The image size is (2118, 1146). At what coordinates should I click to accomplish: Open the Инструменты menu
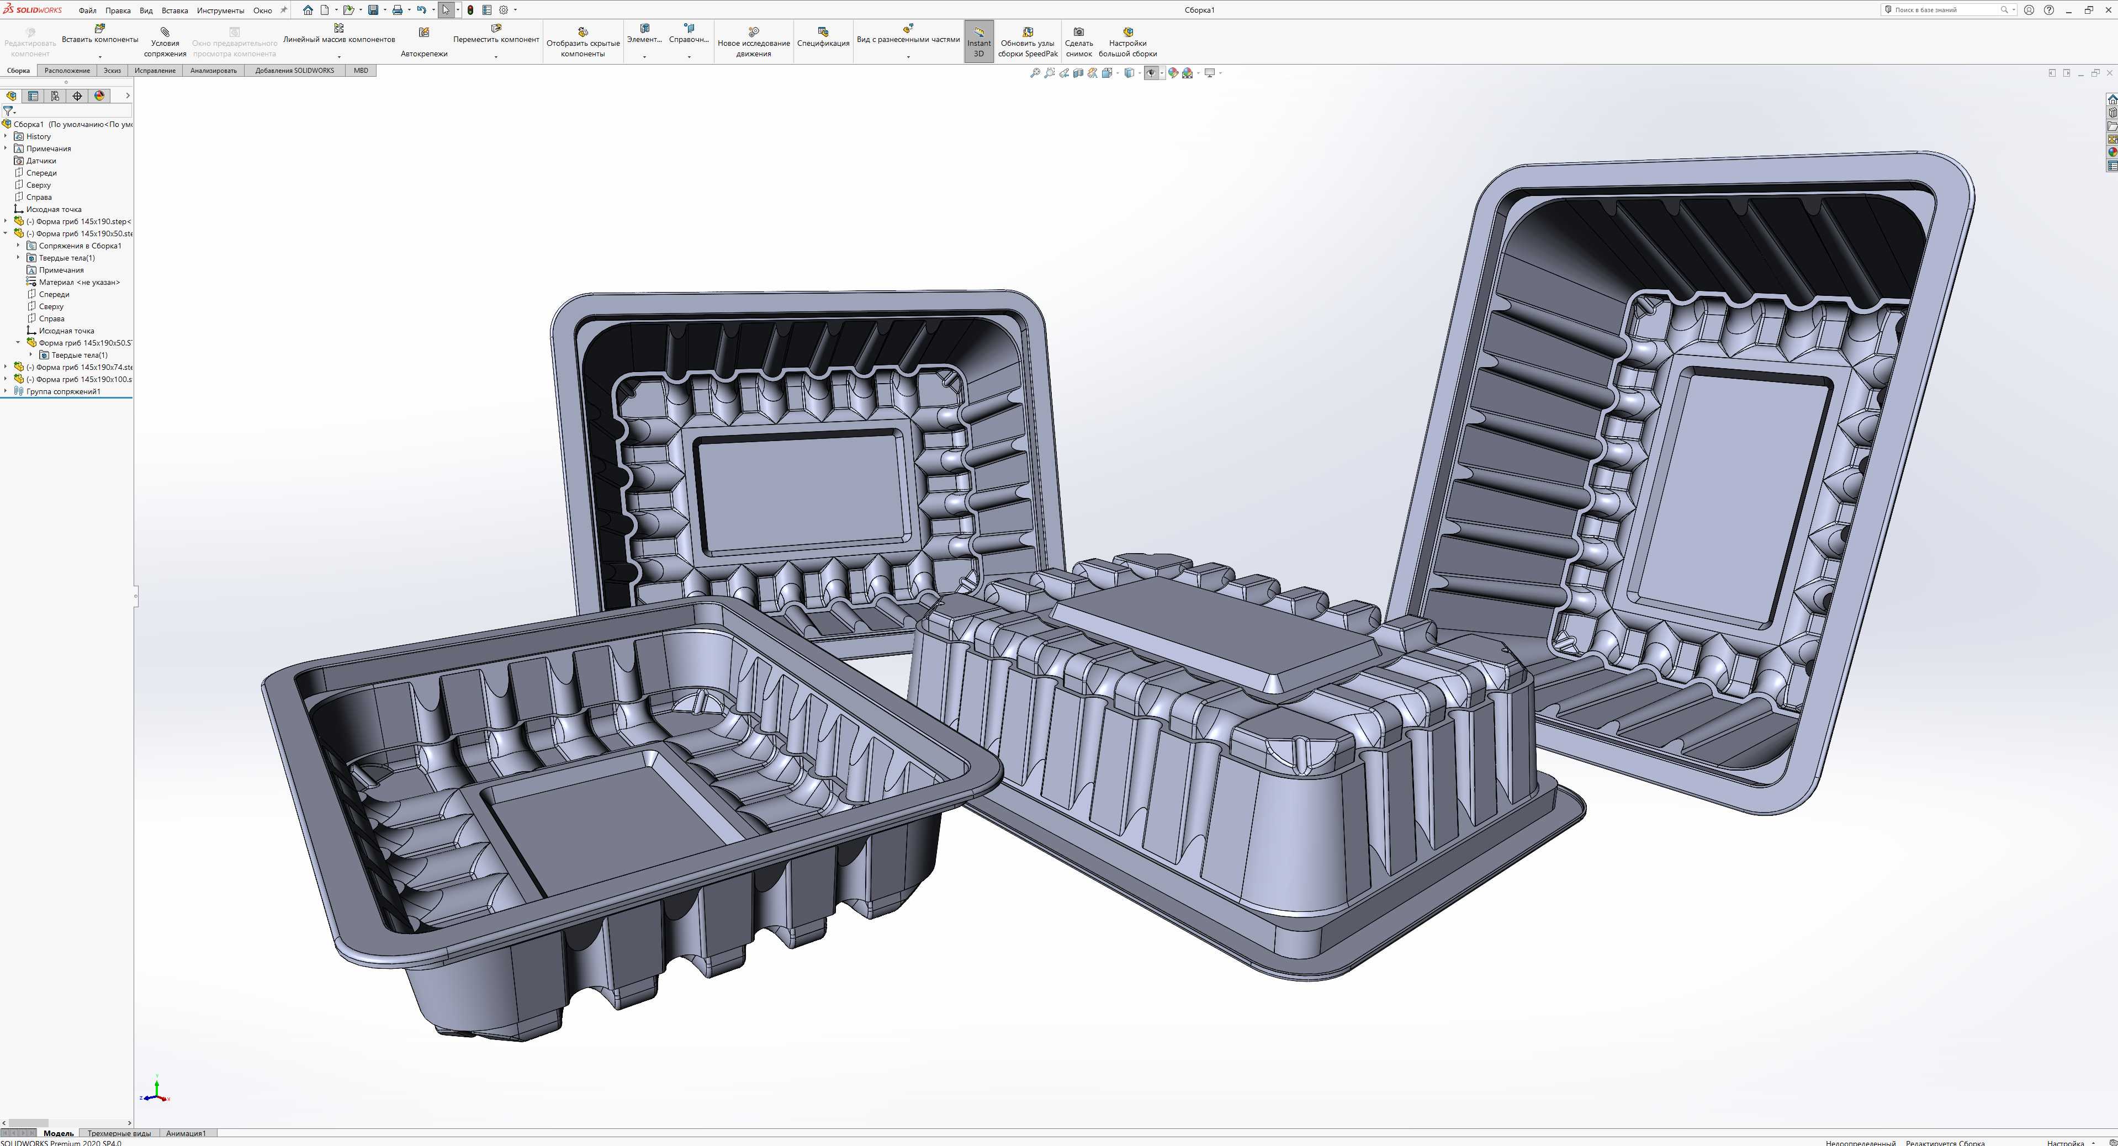click(x=220, y=10)
